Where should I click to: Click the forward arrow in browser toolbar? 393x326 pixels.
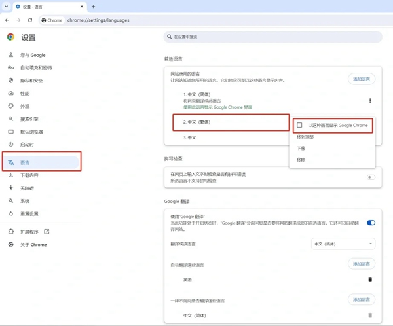18,20
